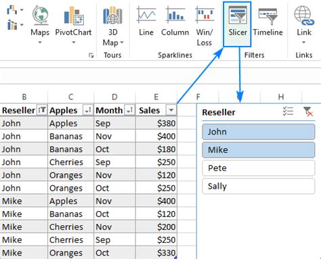Open the Month column filter dropdown
The image size is (321, 259).
tap(129, 110)
